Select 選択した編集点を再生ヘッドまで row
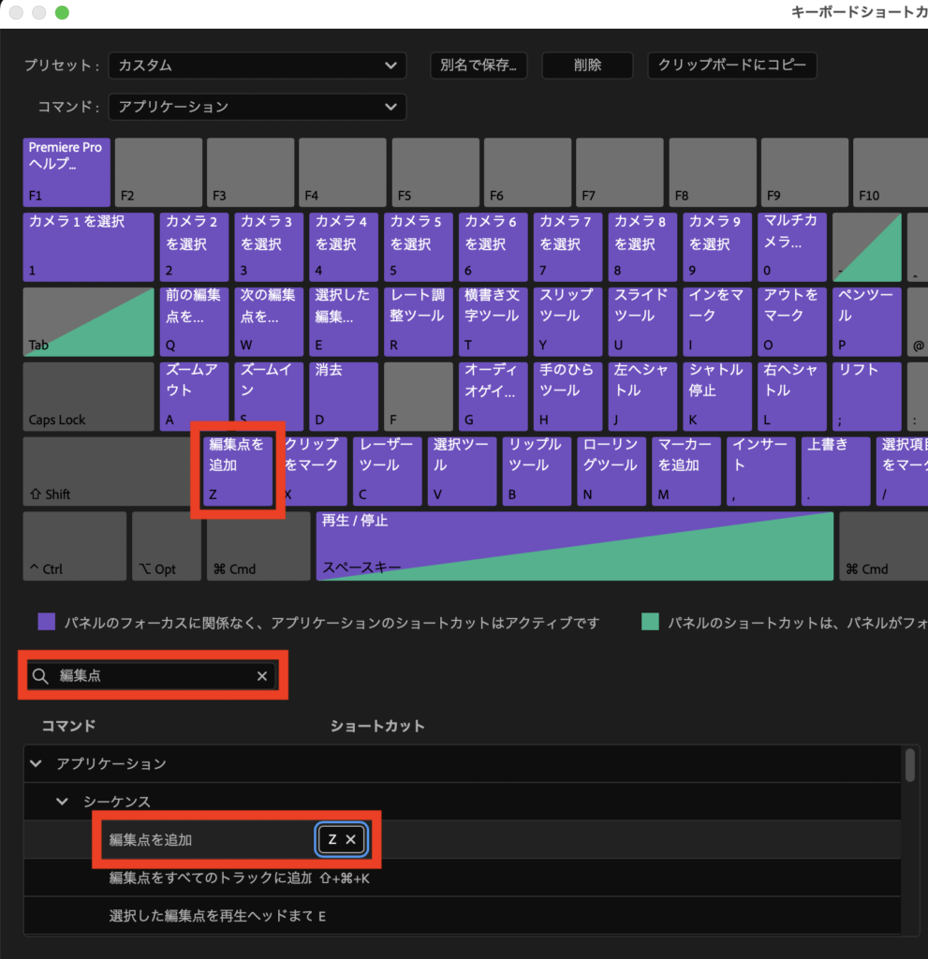Viewport: 928px width, 959px height. [462, 916]
